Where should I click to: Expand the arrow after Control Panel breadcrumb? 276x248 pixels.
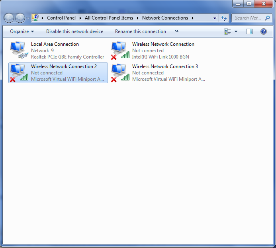80,18
